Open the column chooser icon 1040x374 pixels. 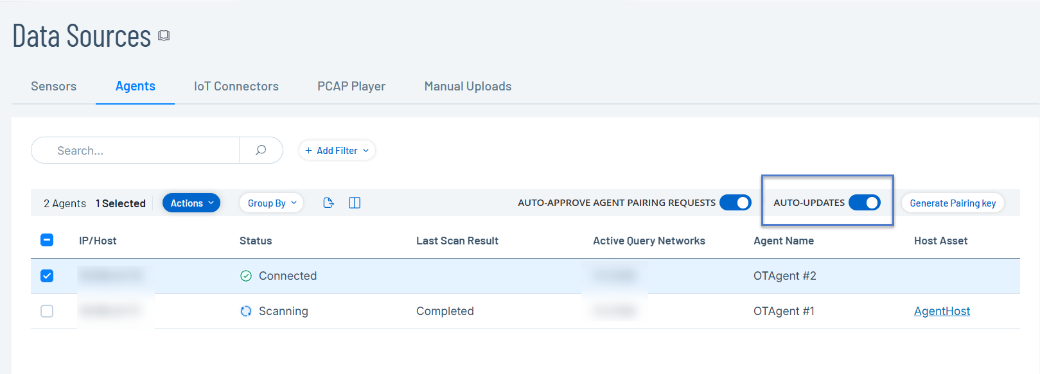[355, 203]
